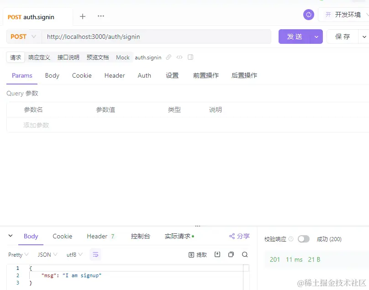Screen dimensions: 369x290
Task: Open the response Header 7 tab
Action: click(x=101, y=236)
